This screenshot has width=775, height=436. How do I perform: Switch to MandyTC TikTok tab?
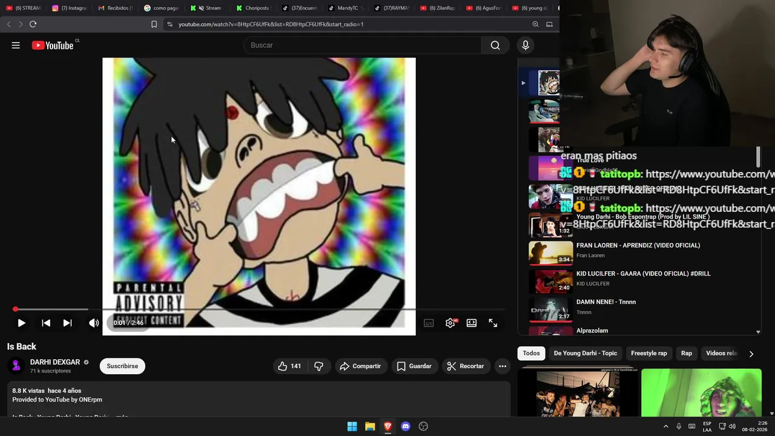tap(345, 8)
